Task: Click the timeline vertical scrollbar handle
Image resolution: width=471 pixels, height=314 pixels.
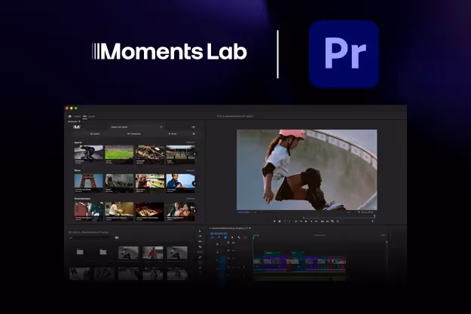Action: coord(387,242)
